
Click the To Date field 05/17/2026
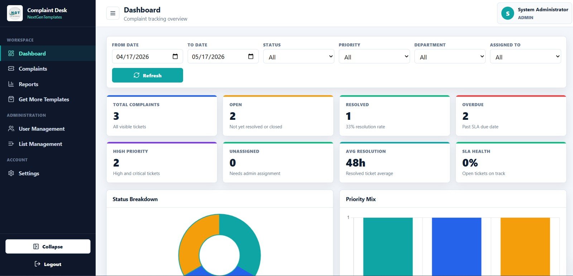click(223, 56)
